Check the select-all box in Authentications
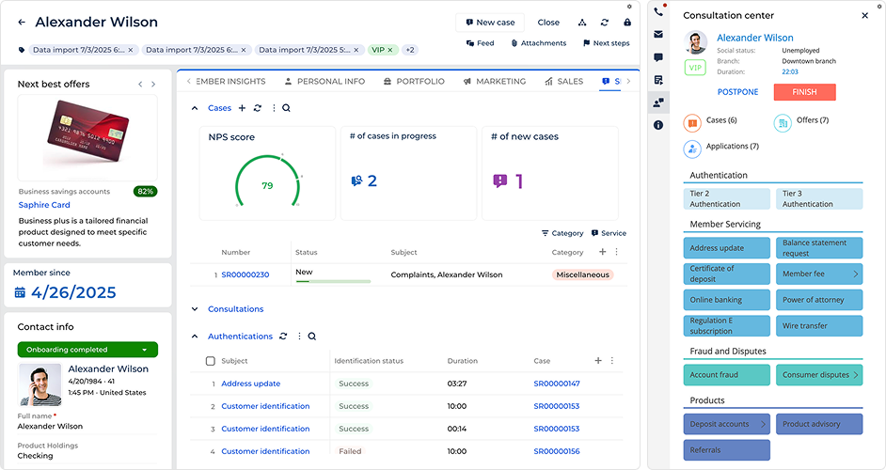The image size is (886, 470). pos(209,361)
